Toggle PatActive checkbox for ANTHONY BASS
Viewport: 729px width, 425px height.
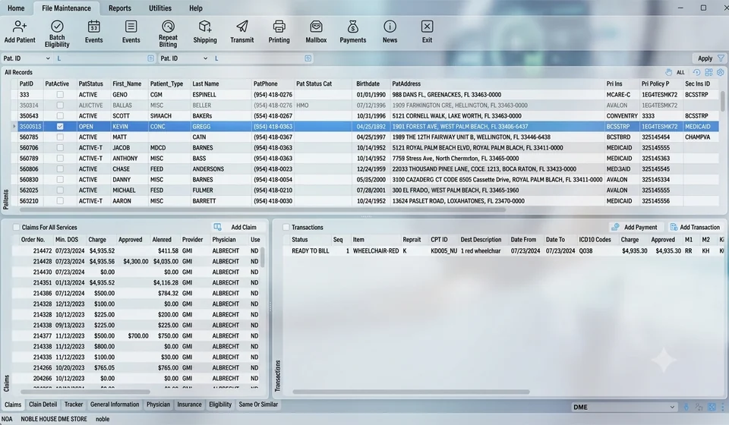pyautogui.click(x=60, y=159)
